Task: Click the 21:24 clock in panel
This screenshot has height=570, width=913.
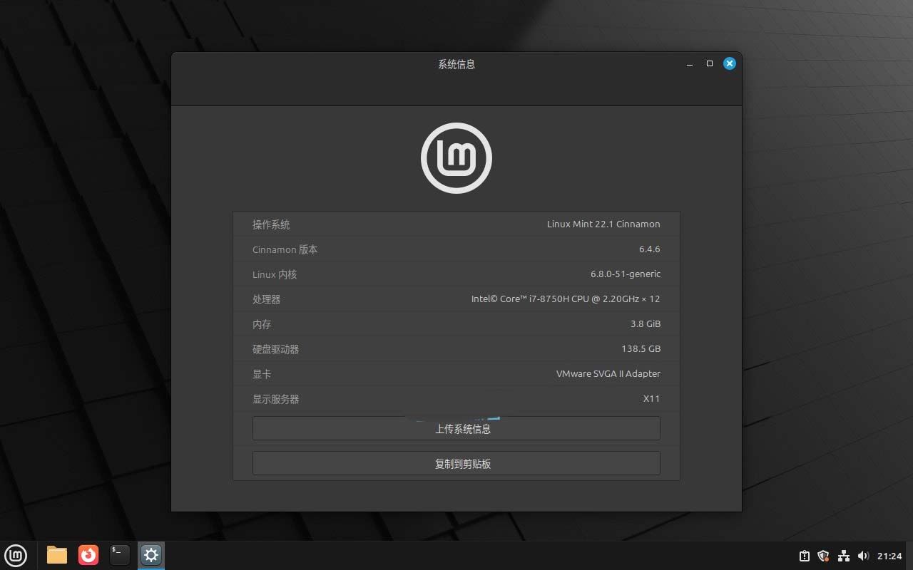Action: tap(889, 556)
